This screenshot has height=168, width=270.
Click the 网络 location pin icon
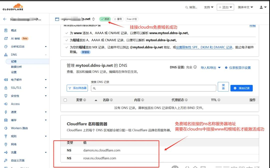[x=6, y=144]
